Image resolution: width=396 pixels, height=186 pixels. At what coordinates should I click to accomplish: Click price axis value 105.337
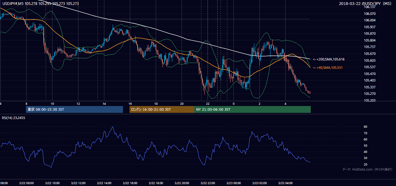[370, 87]
